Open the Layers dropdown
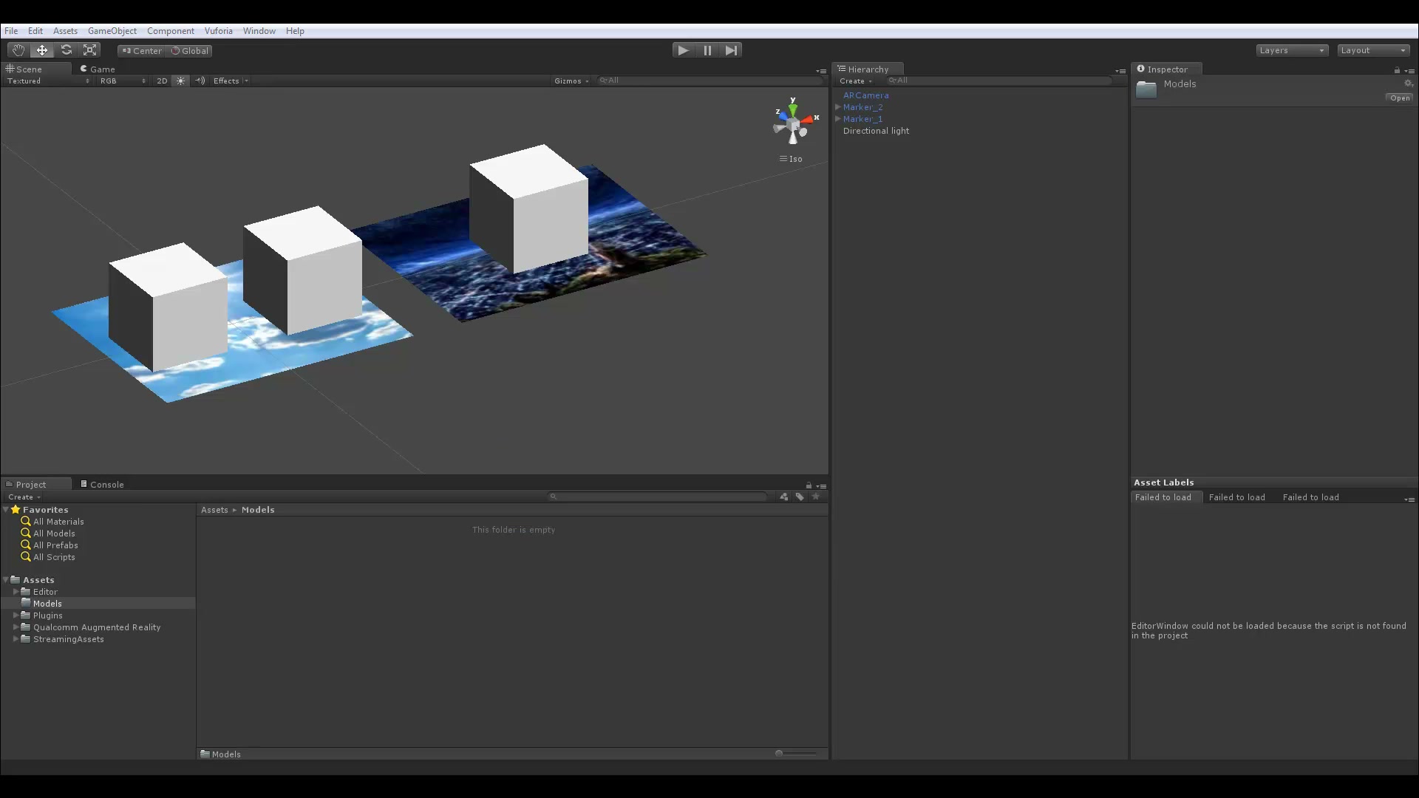The width and height of the screenshot is (1419, 798). pyautogui.click(x=1292, y=50)
